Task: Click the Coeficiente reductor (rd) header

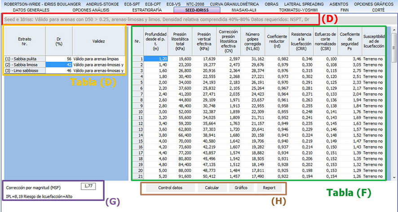Action: (277, 41)
